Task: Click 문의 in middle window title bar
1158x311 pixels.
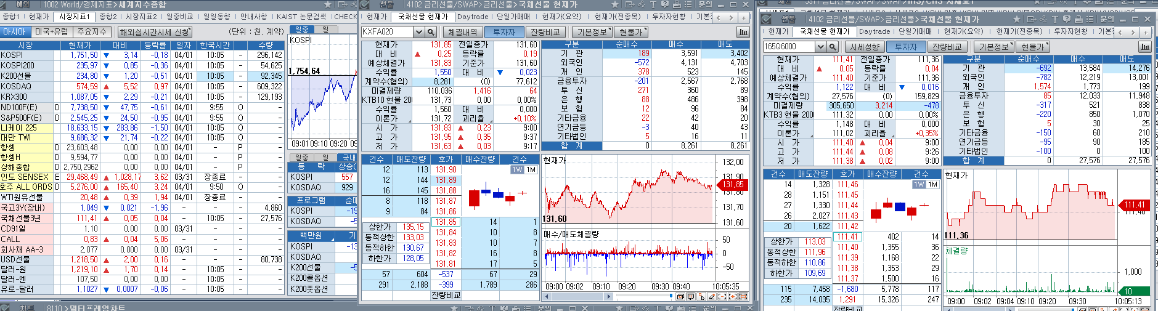Action: coord(704,4)
